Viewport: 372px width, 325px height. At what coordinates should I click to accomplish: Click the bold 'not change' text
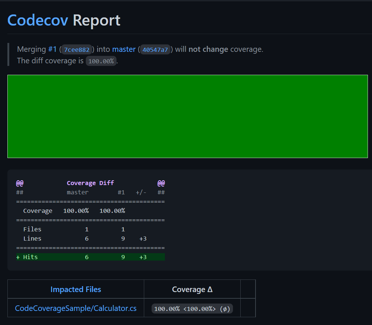(x=208, y=49)
